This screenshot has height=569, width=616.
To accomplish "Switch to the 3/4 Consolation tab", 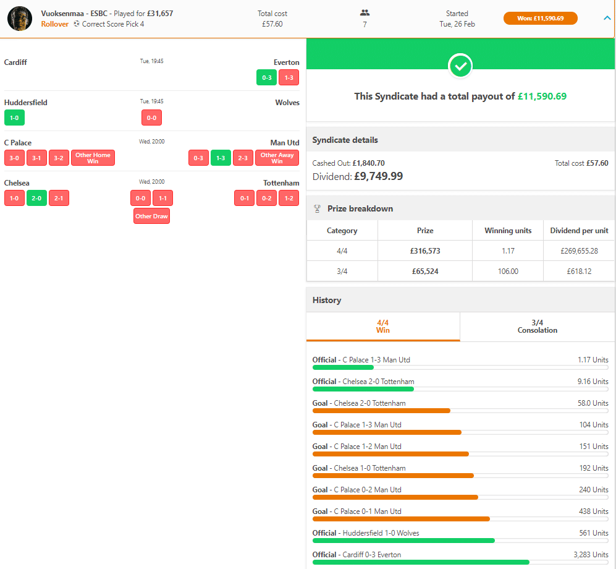I will [537, 326].
